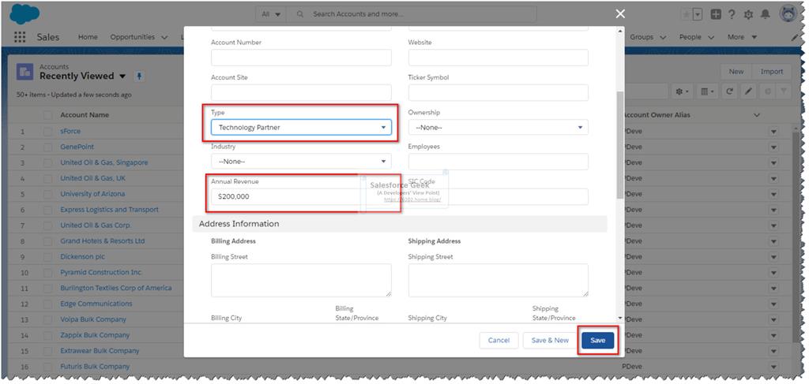
Task: Open the search scope All dropdown
Action: pos(272,14)
